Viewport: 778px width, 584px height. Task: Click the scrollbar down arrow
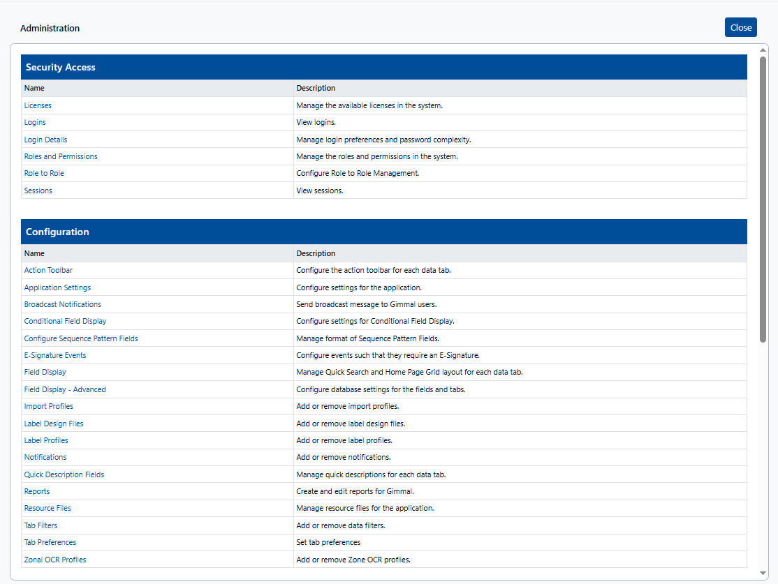[x=763, y=573]
